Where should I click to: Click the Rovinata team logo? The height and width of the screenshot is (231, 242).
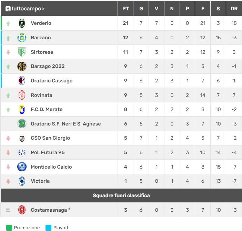pos(22,95)
